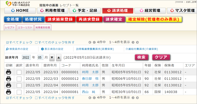Click the 再請求登録 button
Screen dimensions: 197x104
pyautogui.click(x=89, y=19)
